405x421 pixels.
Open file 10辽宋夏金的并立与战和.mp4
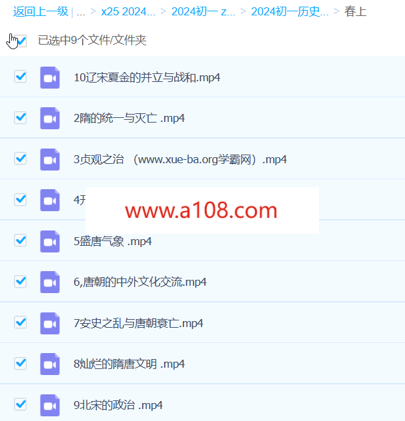(x=147, y=77)
